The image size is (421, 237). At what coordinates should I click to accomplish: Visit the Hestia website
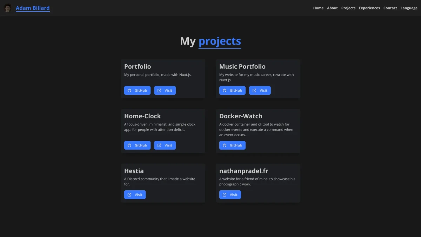click(x=135, y=195)
